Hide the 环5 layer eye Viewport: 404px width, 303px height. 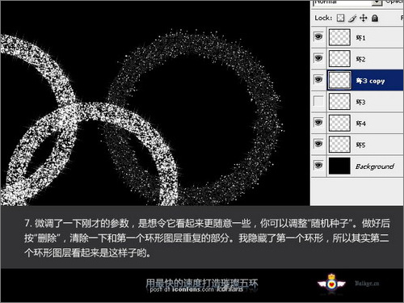coord(318,144)
